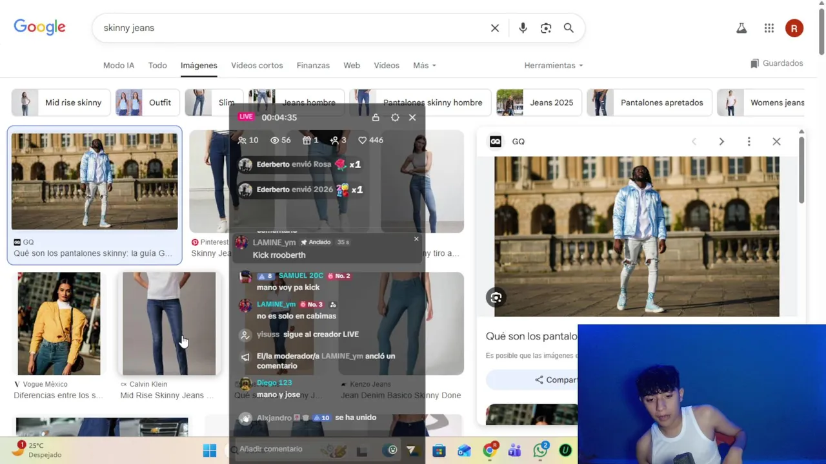Image resolution: width=826 pixels, height=464 pixels.
Task: Click the gift icon showing 1
Action: point(307,140)
